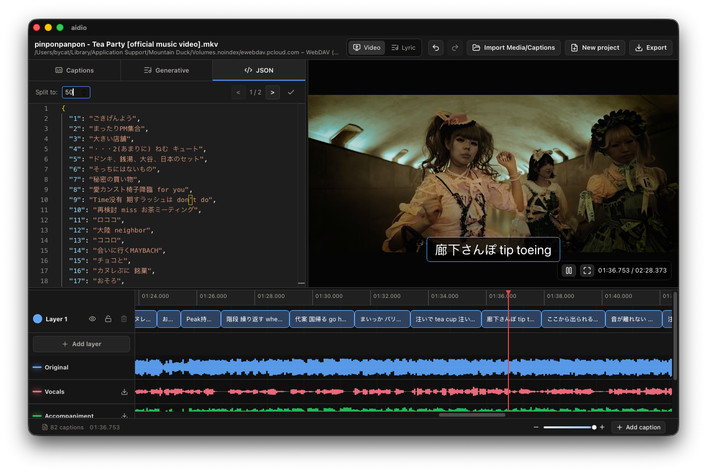The height and width of the screenshot is (473, 707).
Task: Go to the previous JSON page
Action: pos(238,92)
